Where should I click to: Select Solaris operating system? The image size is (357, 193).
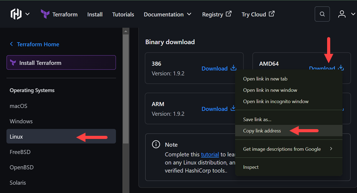18,183
